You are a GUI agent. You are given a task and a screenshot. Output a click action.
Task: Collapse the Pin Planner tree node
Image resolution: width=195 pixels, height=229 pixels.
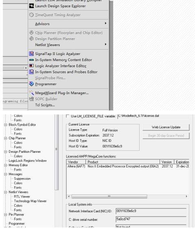pyautogui.click(x=6, y=215)
